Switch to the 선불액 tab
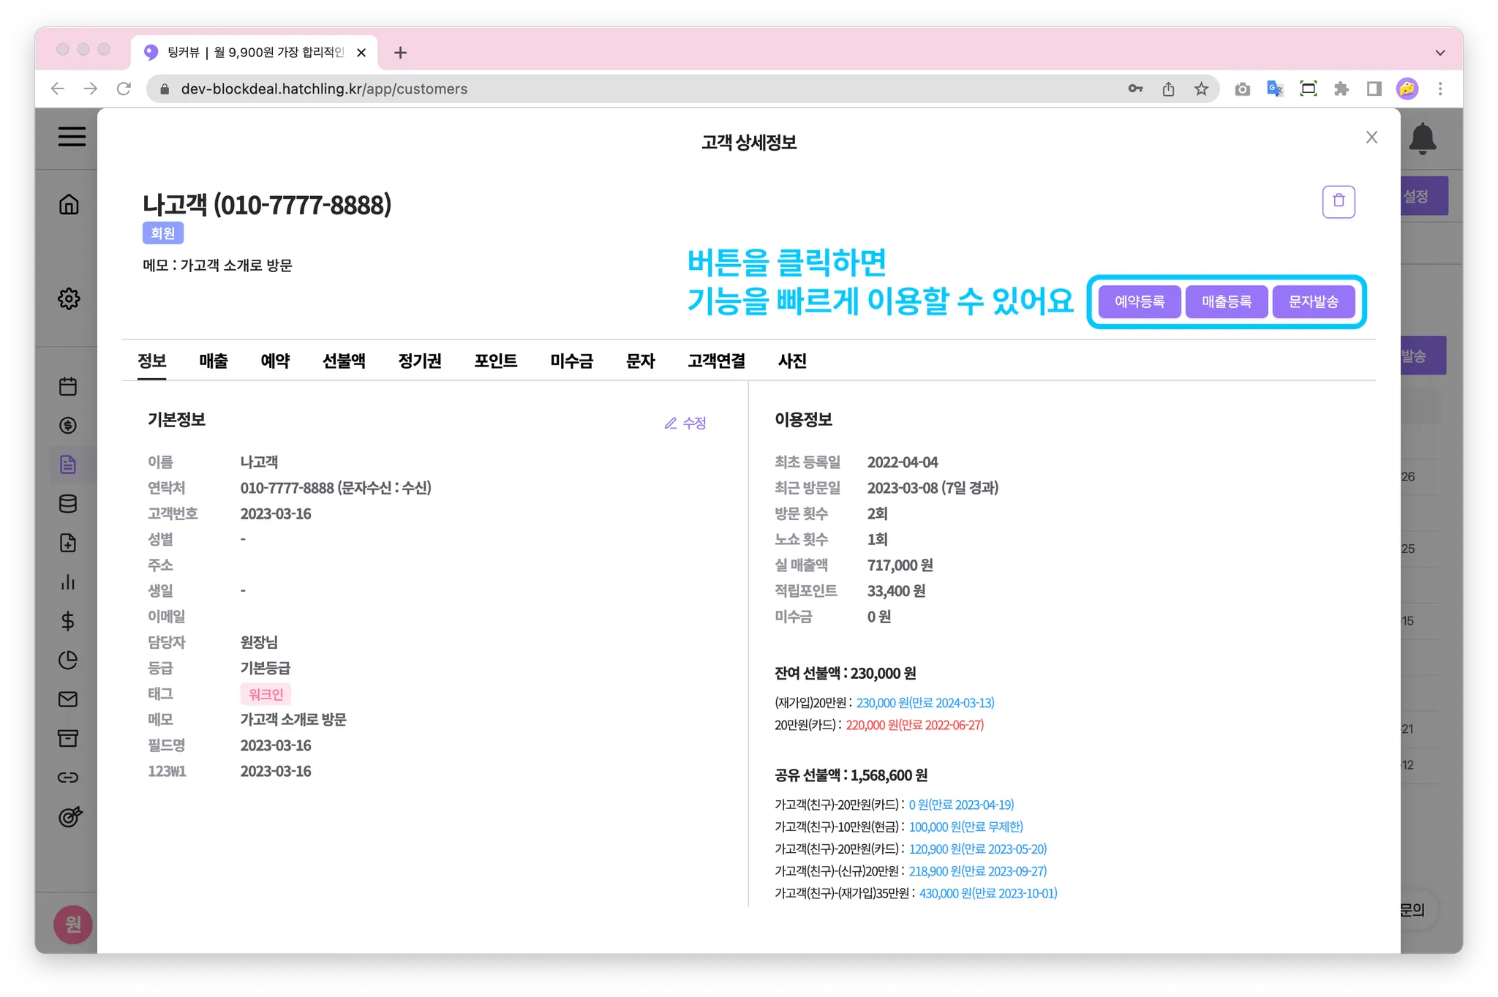Image resolution: width=1498 pixels, height=997 pixels. (344, 361)
